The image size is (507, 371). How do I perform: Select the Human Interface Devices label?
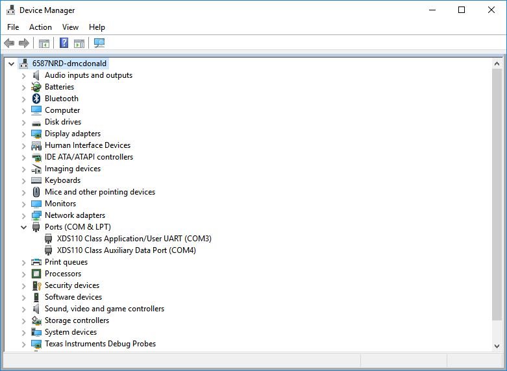pyautogui.click(x=88, y=145)
